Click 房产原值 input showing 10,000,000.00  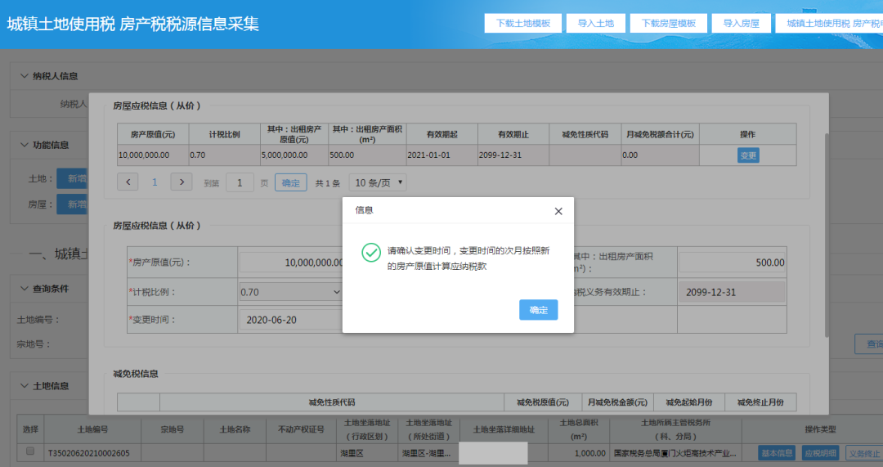(291, 263)
